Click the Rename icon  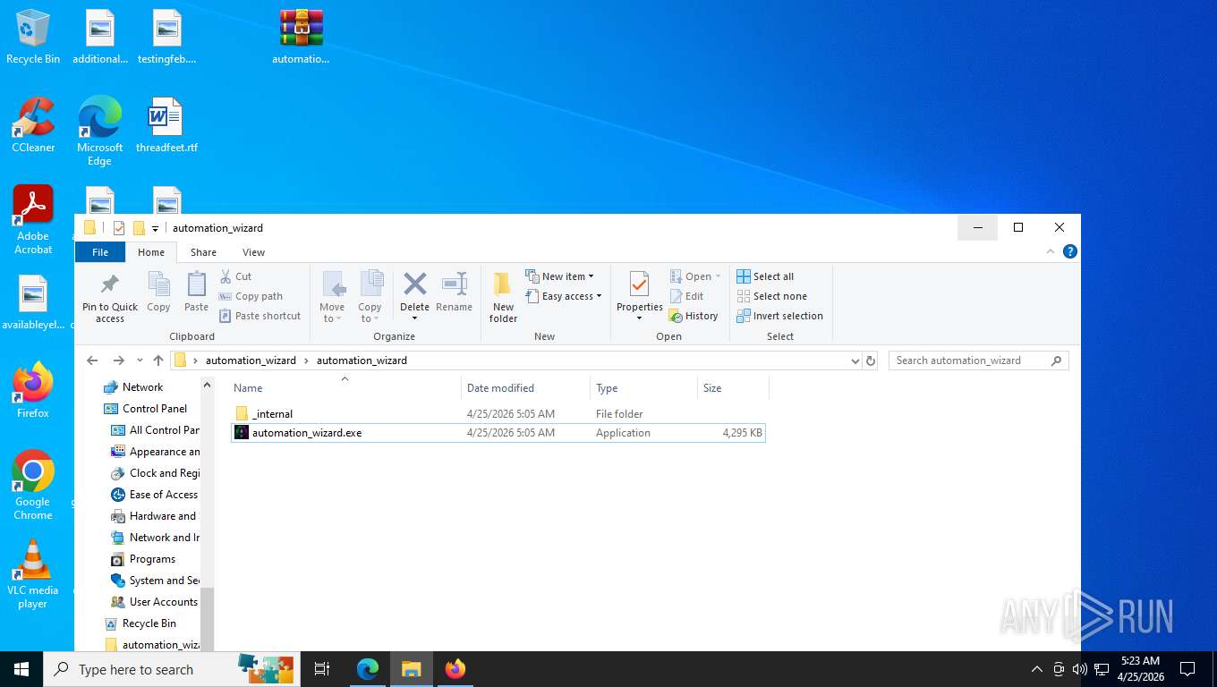(455, 284)
